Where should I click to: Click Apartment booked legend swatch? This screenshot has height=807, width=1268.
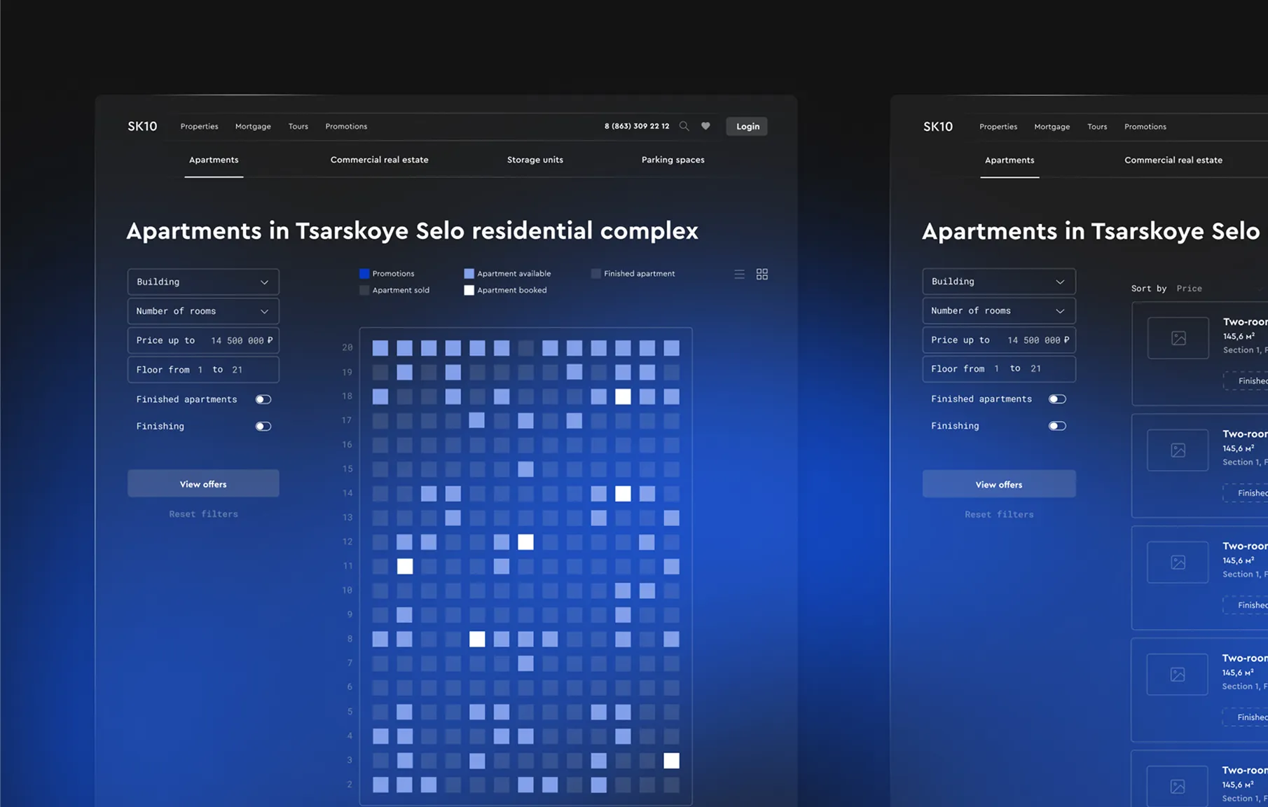[469, 290]
